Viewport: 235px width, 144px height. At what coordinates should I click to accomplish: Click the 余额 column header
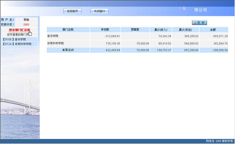coord(214,29)
